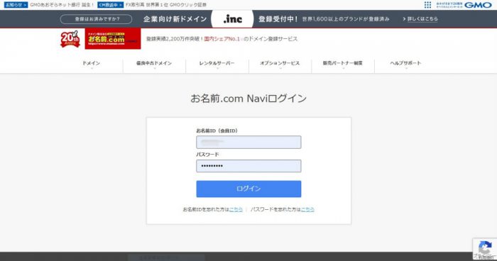Open the オプションサービス menu

280,63
